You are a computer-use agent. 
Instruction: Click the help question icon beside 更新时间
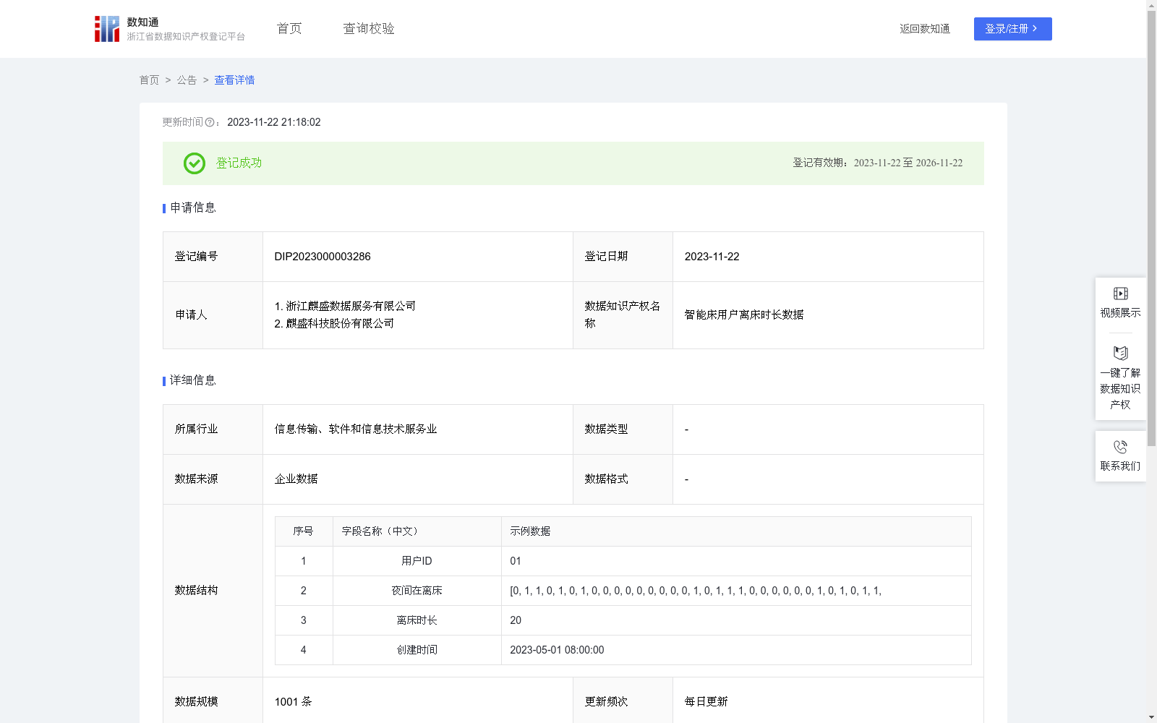tap(210, 123)
